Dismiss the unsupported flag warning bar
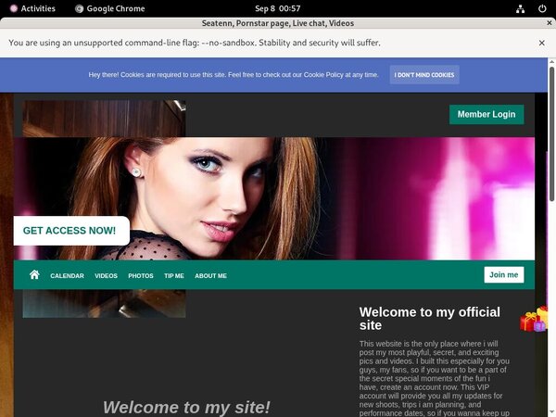556x417 pixels. (x=542, y=43)
